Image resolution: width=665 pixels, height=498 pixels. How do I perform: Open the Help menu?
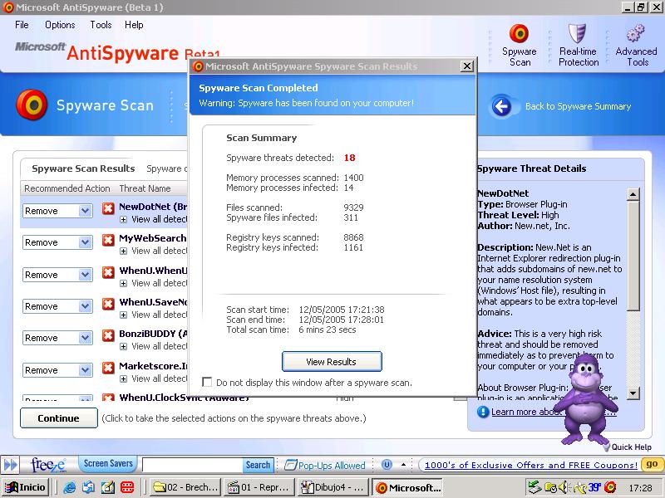point(134,25)
